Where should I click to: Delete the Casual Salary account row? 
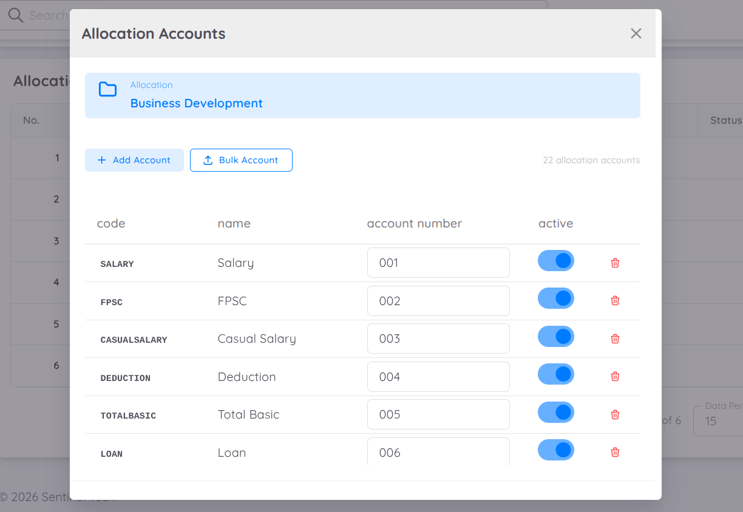coord(615,339)
